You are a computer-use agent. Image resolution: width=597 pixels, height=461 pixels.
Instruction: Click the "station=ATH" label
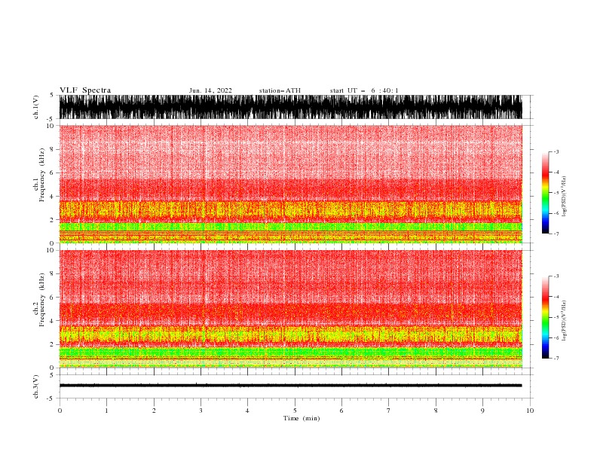click(280, 90)
